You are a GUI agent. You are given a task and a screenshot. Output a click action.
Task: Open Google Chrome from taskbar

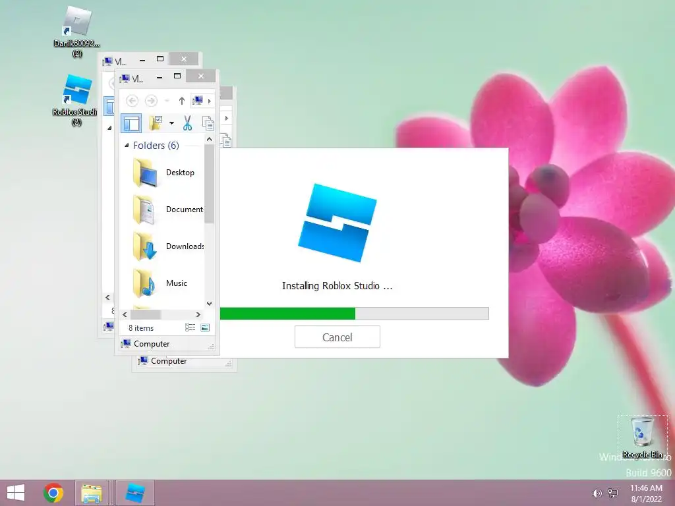(53, 493)
